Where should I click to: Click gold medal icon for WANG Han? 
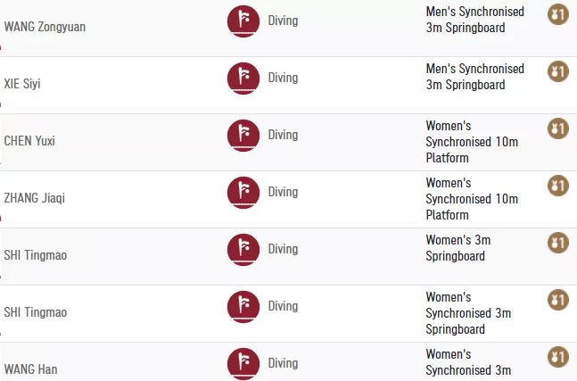(x=558, y=357)
